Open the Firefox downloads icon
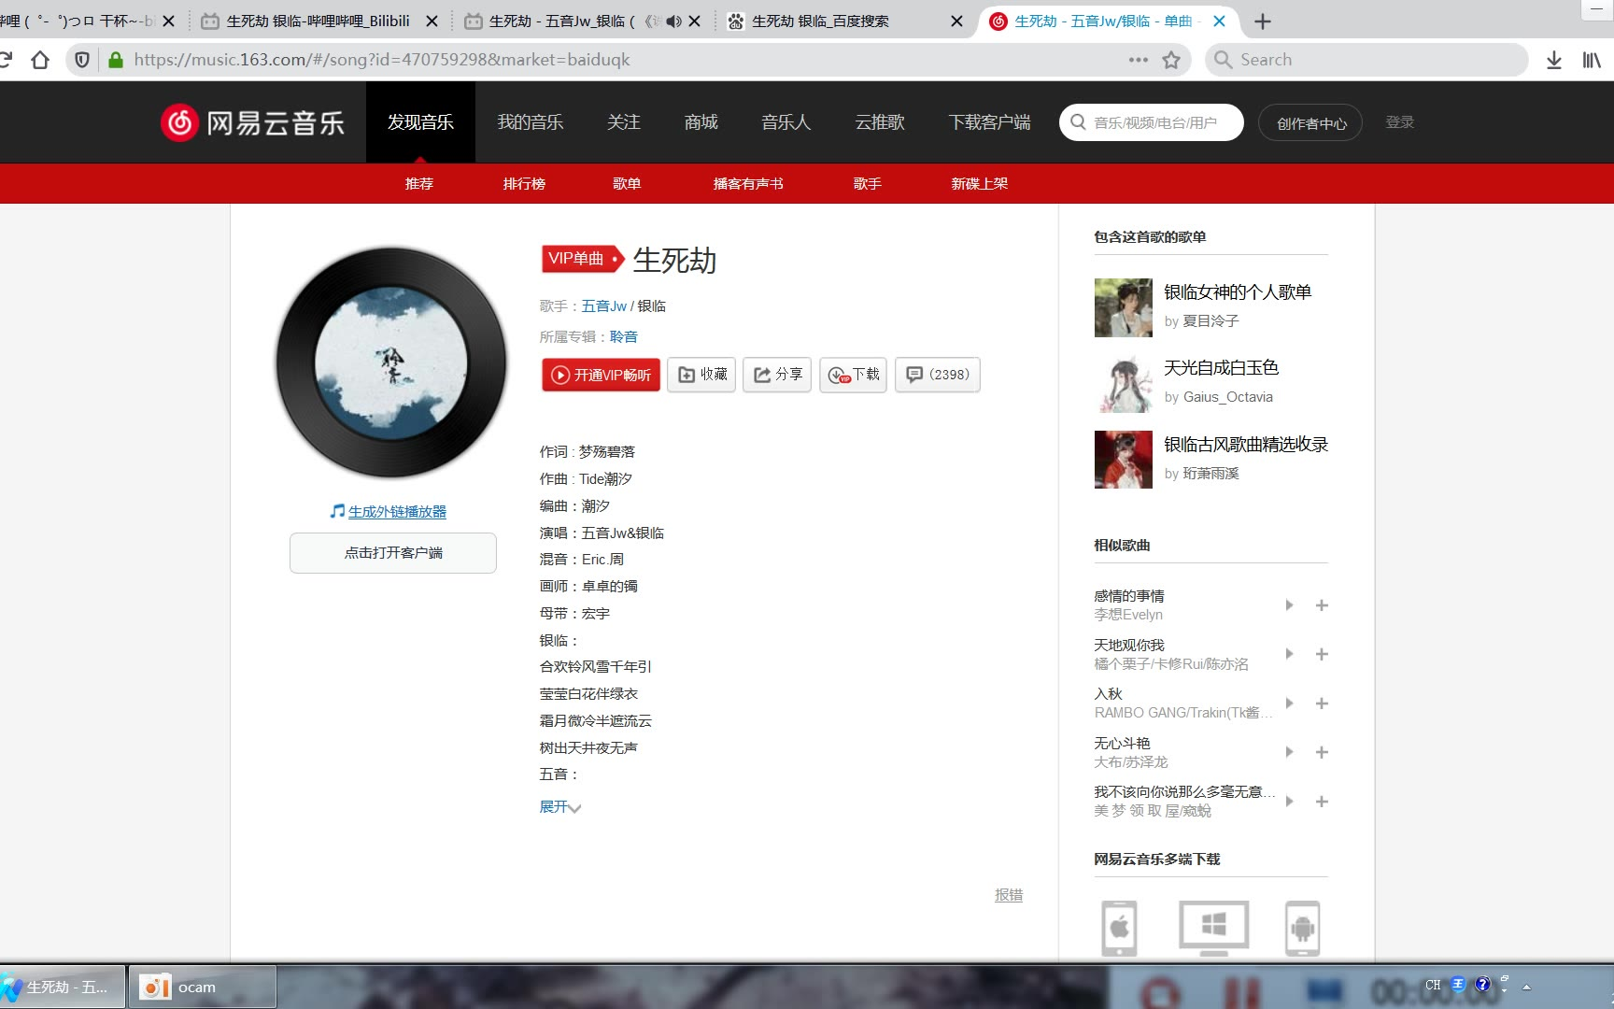 (x=1554, y=60)
